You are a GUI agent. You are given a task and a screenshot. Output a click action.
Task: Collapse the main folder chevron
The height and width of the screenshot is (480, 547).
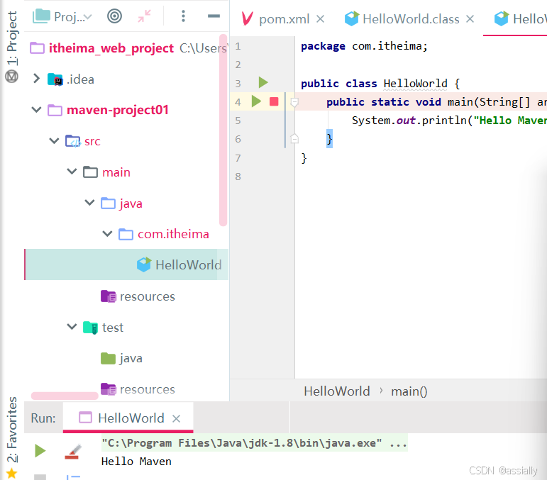[x=72, y=172]
